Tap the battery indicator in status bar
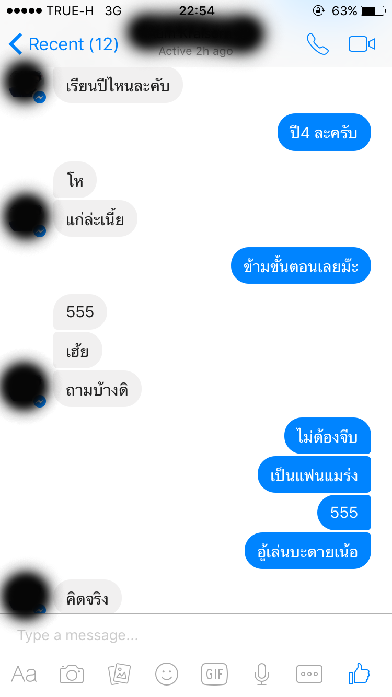The image size is (392, 697). click(x=373, y=10)
